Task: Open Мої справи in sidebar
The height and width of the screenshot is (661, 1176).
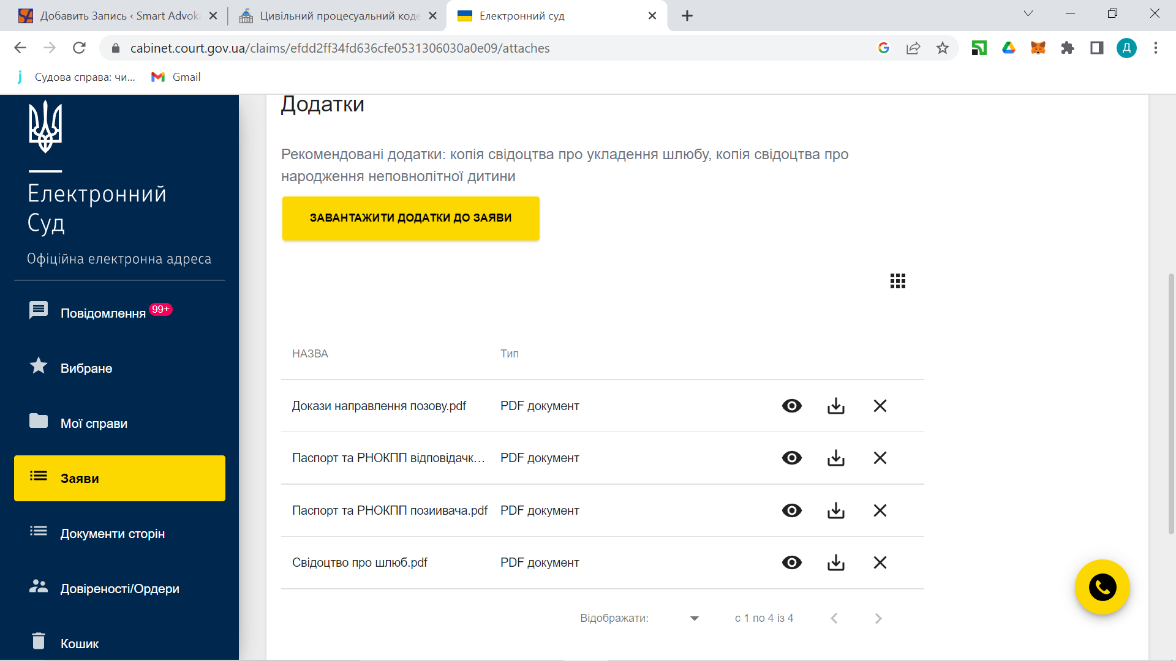Action: [94, 423]
